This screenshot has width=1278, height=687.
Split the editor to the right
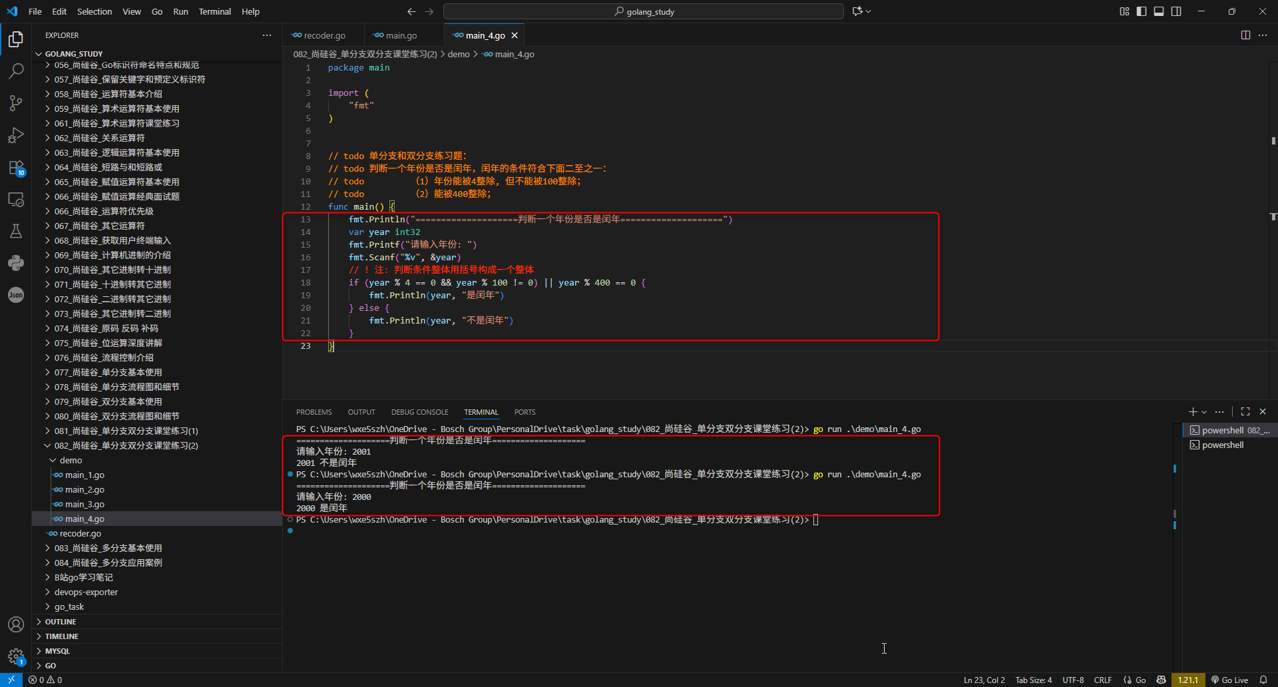pos(1245,35)
